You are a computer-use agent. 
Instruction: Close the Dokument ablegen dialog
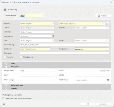111,2
